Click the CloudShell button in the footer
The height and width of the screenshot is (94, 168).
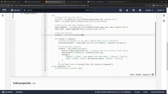7,92
